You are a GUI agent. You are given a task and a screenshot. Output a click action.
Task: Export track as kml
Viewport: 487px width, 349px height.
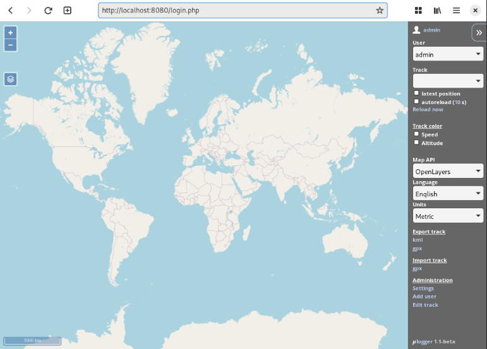click(418, 240)
